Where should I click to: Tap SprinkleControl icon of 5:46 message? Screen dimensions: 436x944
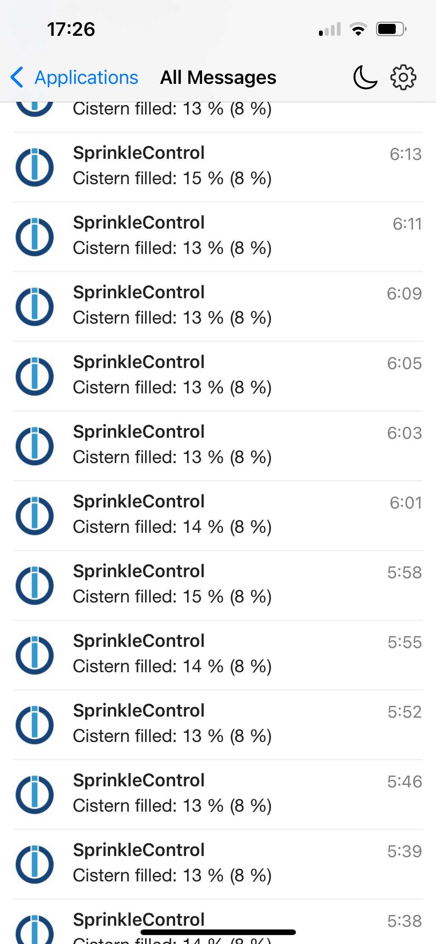pyautogui.click(x=35, y=794)
